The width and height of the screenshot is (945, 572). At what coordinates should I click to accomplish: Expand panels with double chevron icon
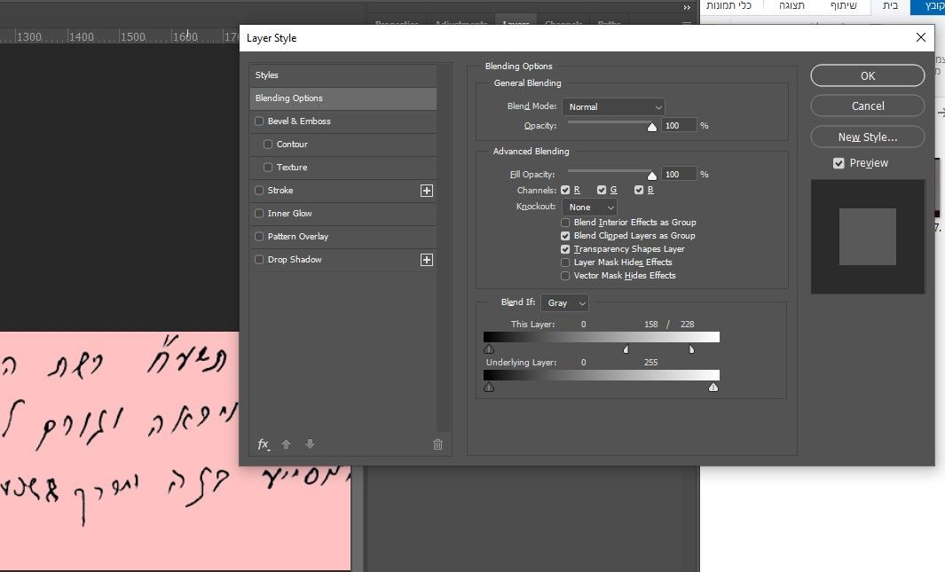click(x=687, y=7)
